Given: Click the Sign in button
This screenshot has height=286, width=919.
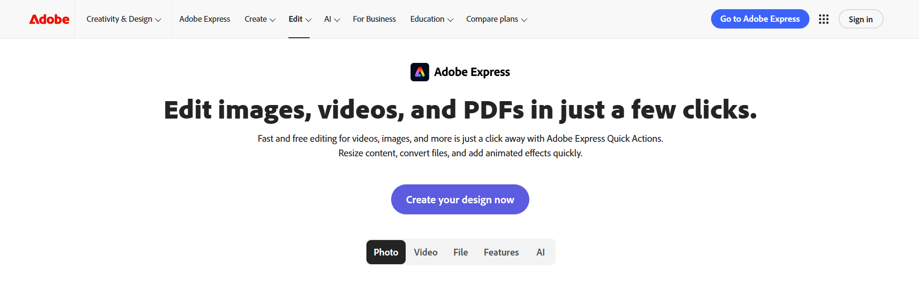Looking at the screenshot, I should point(860,19).
